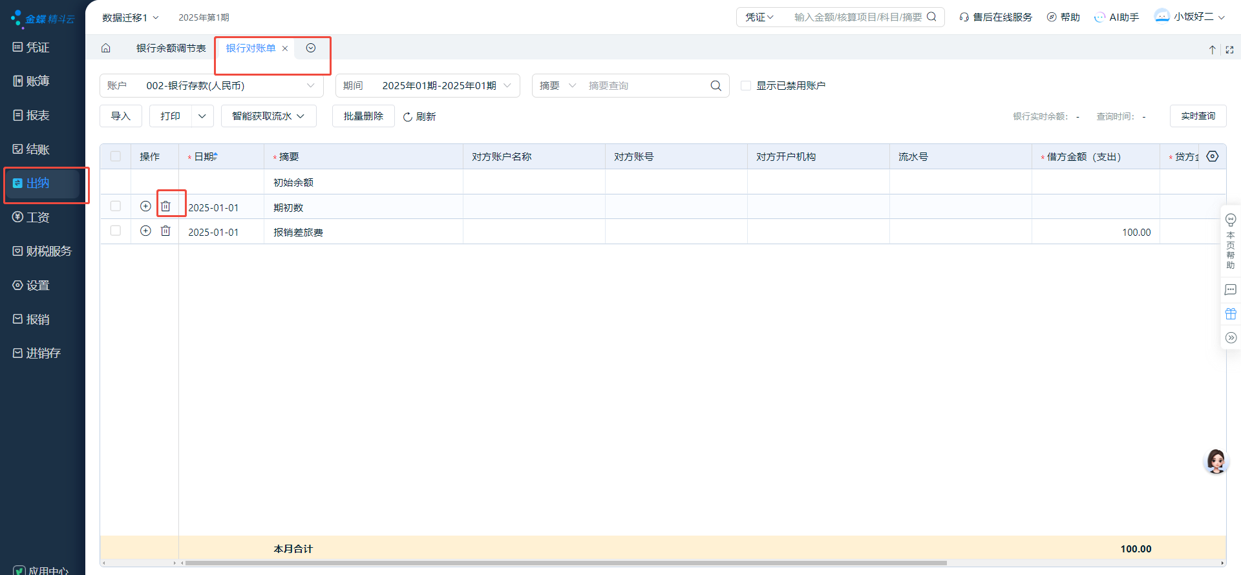This screenshot has height=575, width=1241.
Task: Click the 实时查询 button
Action: coord(1198,116)
